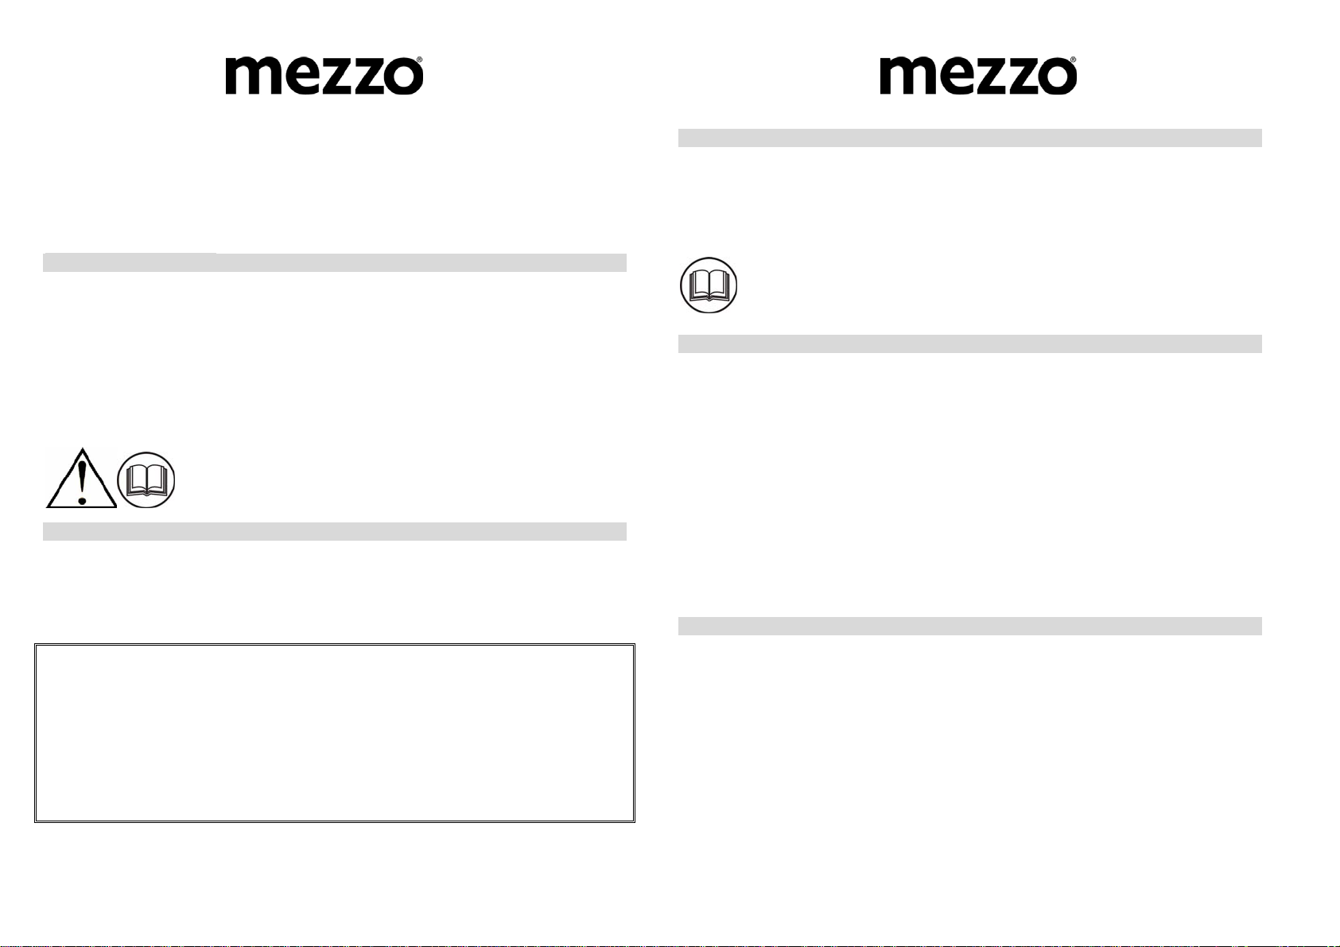Click the registered trademark symbol on left logo
This screenshot has width=1340, height=947.
coord(419,60)
